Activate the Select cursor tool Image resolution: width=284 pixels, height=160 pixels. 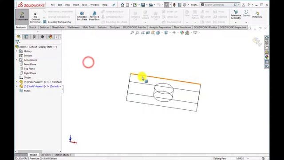click(x=166, y=5)
